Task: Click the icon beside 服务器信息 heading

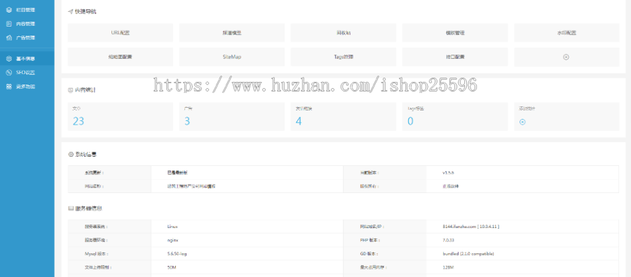Action: (70, 208)
